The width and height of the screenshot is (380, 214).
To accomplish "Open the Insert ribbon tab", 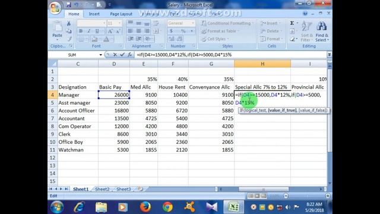I will [94, 14].
